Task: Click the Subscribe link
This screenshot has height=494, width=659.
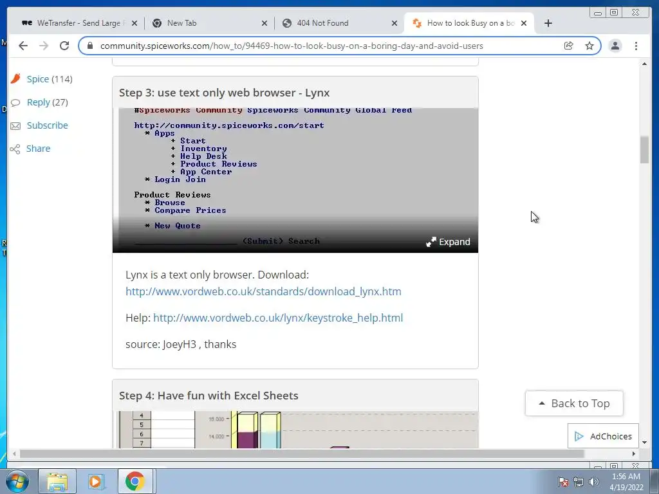Action: pyautogui.click(x=48, y=125)
